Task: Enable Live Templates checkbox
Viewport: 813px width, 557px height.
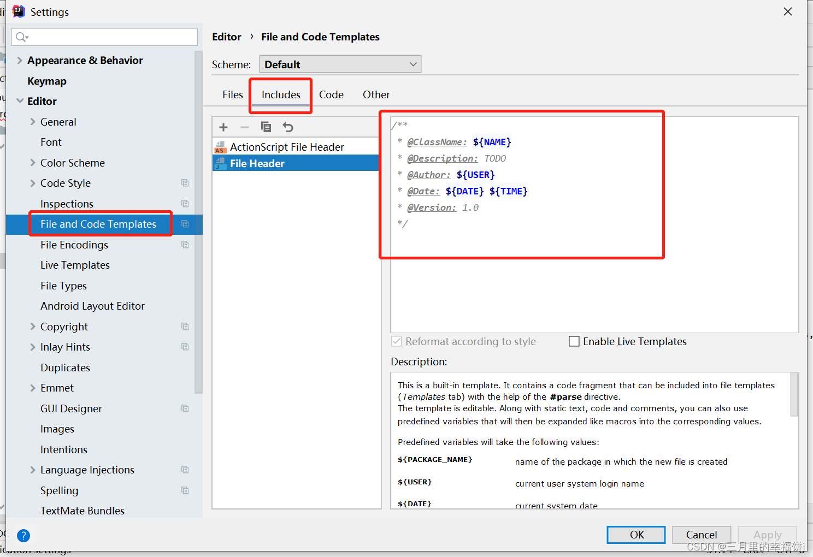Action: coord(574,341)
